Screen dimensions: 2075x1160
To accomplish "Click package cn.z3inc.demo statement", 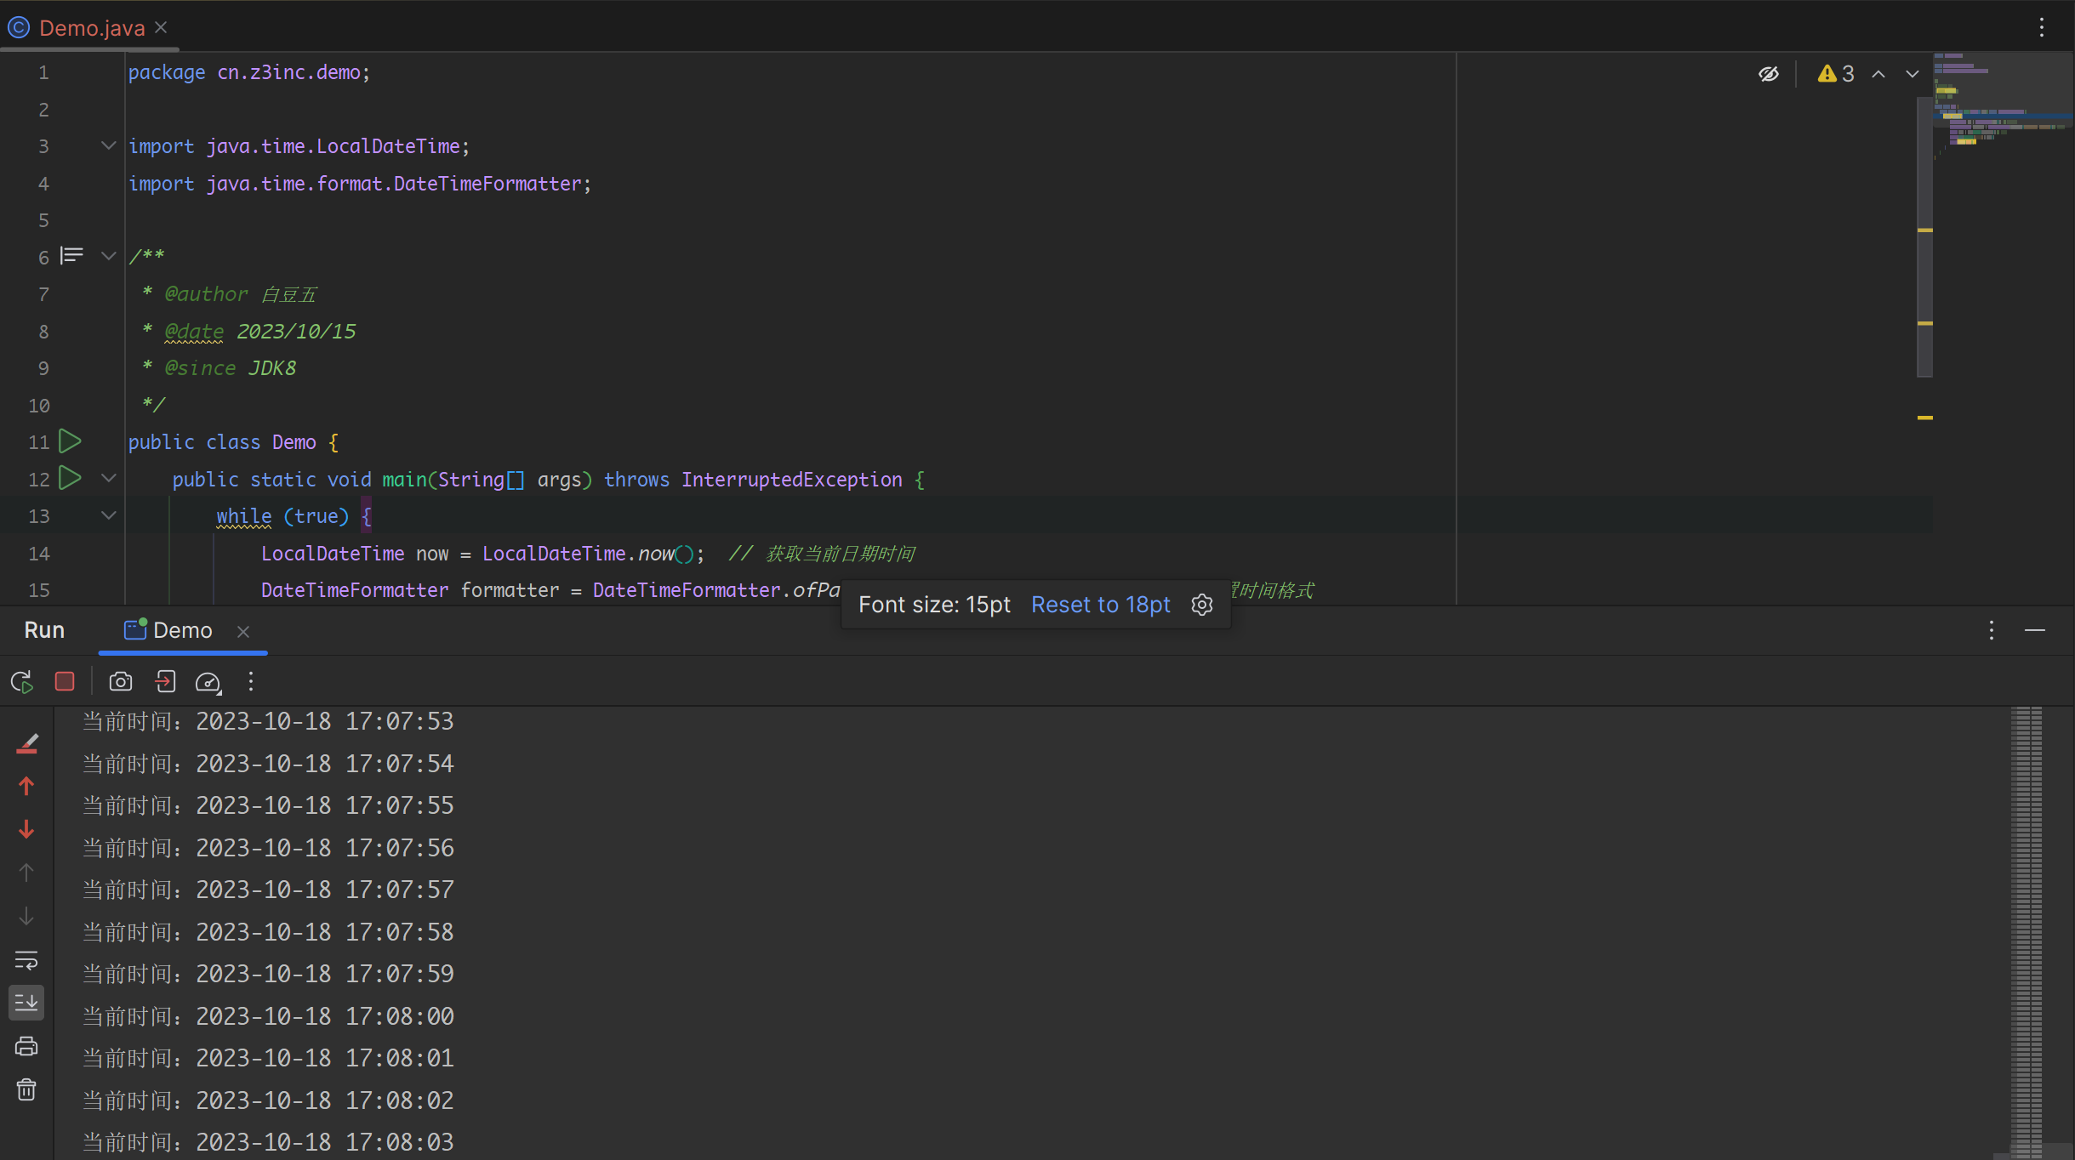I will (249, 72).
